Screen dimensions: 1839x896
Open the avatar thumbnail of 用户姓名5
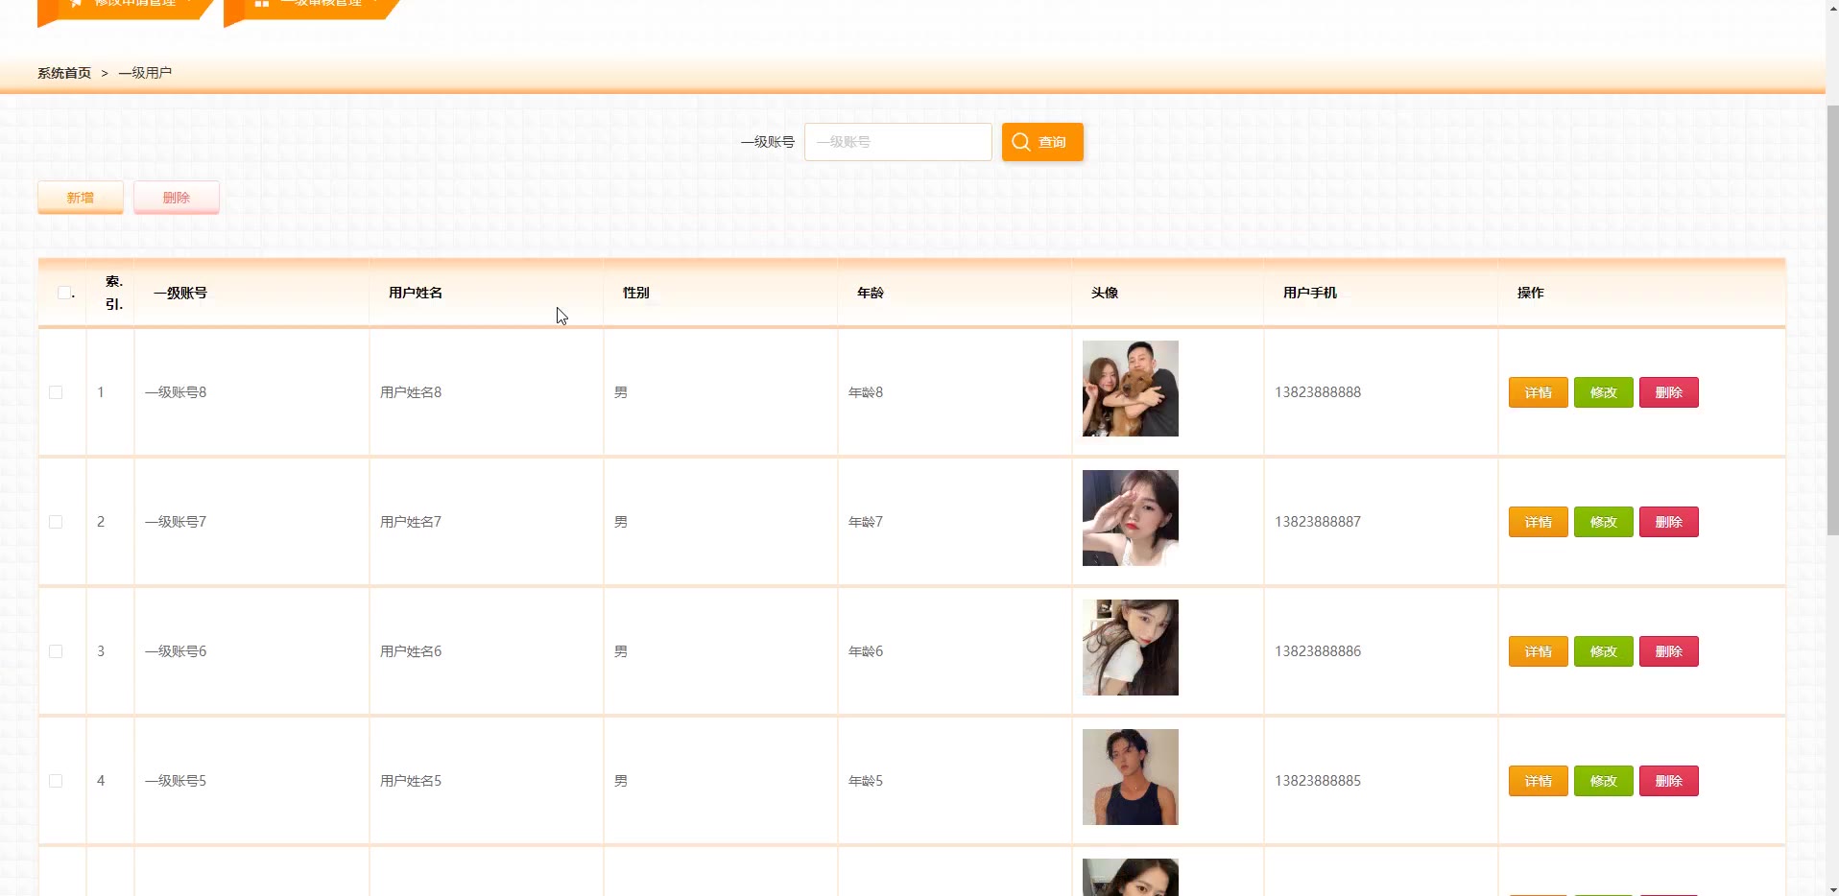pyautogui.click(x=1131, y=777)
